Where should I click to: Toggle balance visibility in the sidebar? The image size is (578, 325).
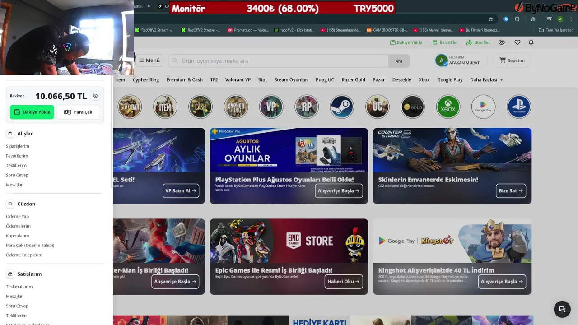pyautogui.click(x=95, y=96)
